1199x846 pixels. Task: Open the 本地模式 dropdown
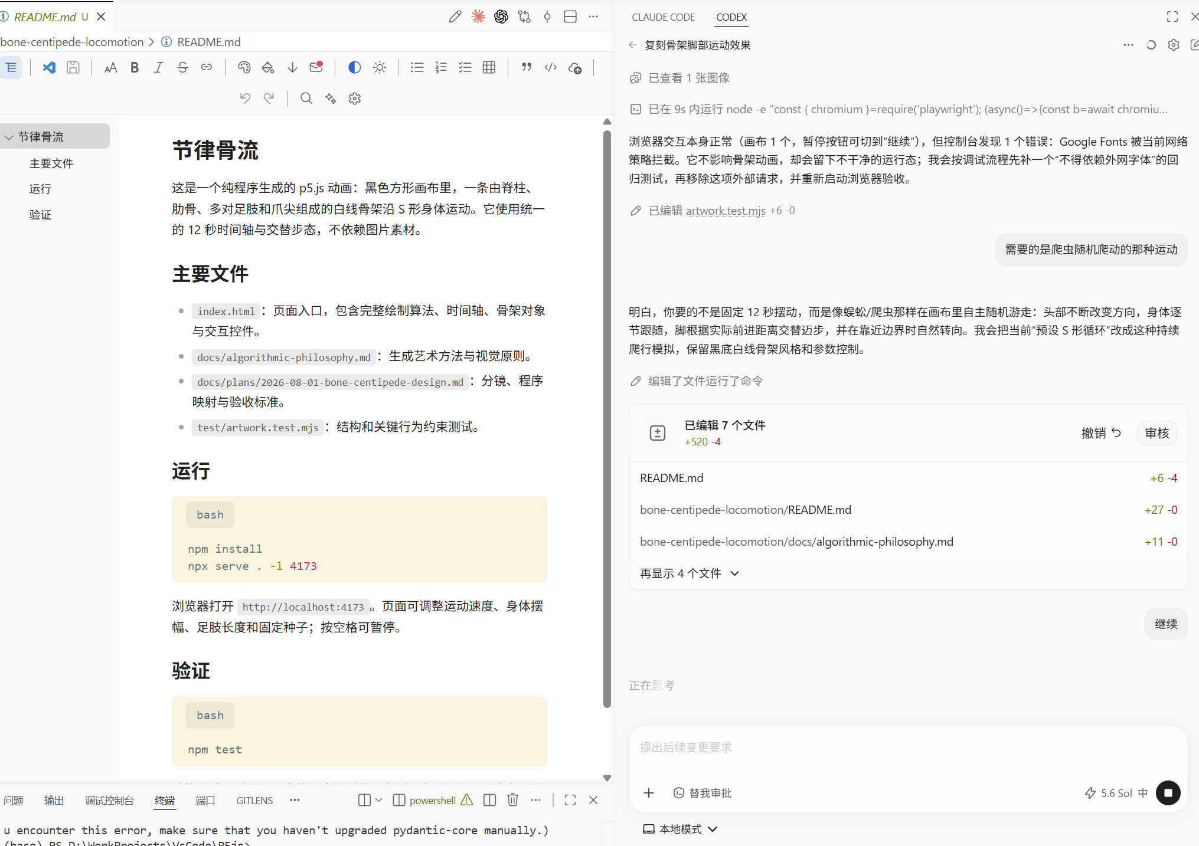(680, 829)
